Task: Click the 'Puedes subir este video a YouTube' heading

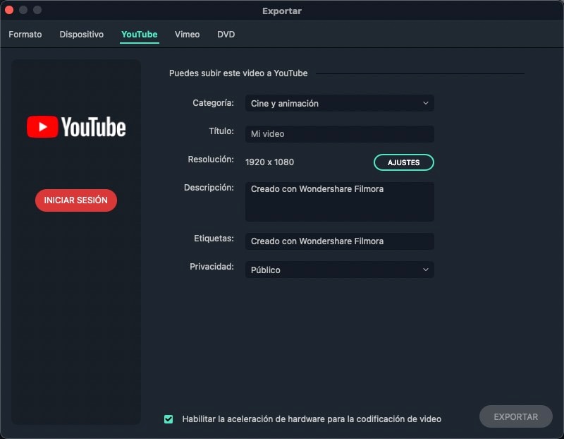Action: pyautogui.click(x=238, y=73)
